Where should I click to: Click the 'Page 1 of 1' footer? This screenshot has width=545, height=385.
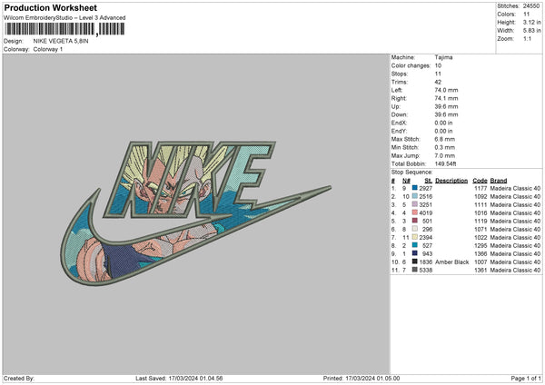coord(526,378)
